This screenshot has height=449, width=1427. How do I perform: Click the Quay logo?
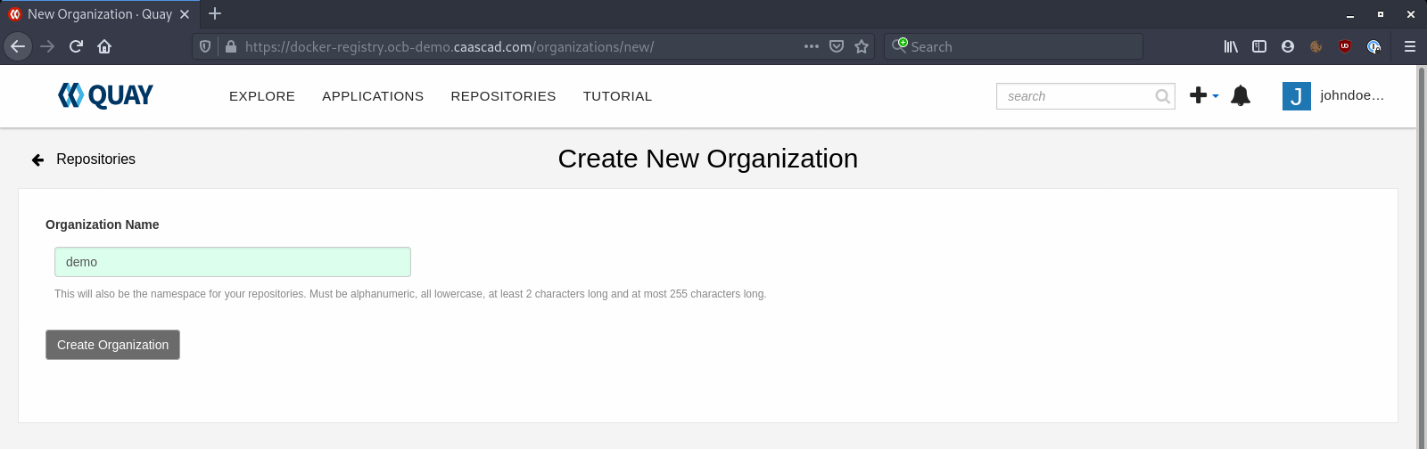click(105, 95)
